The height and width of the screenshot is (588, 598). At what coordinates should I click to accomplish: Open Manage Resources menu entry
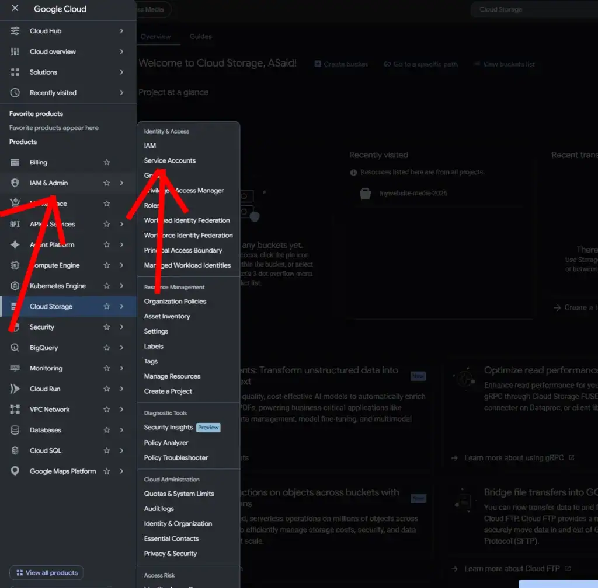(172, 376)
